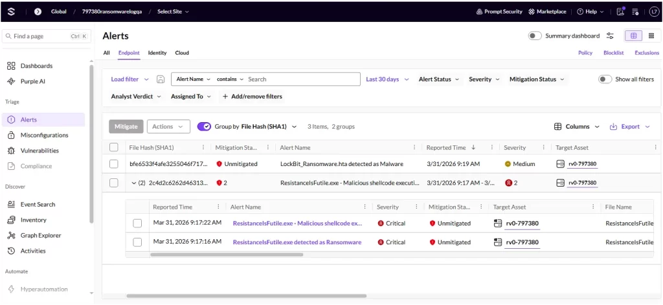Expand the Load filter dropdown
The height and width of the screenshot is (305, 663).
tap(129, 79)
